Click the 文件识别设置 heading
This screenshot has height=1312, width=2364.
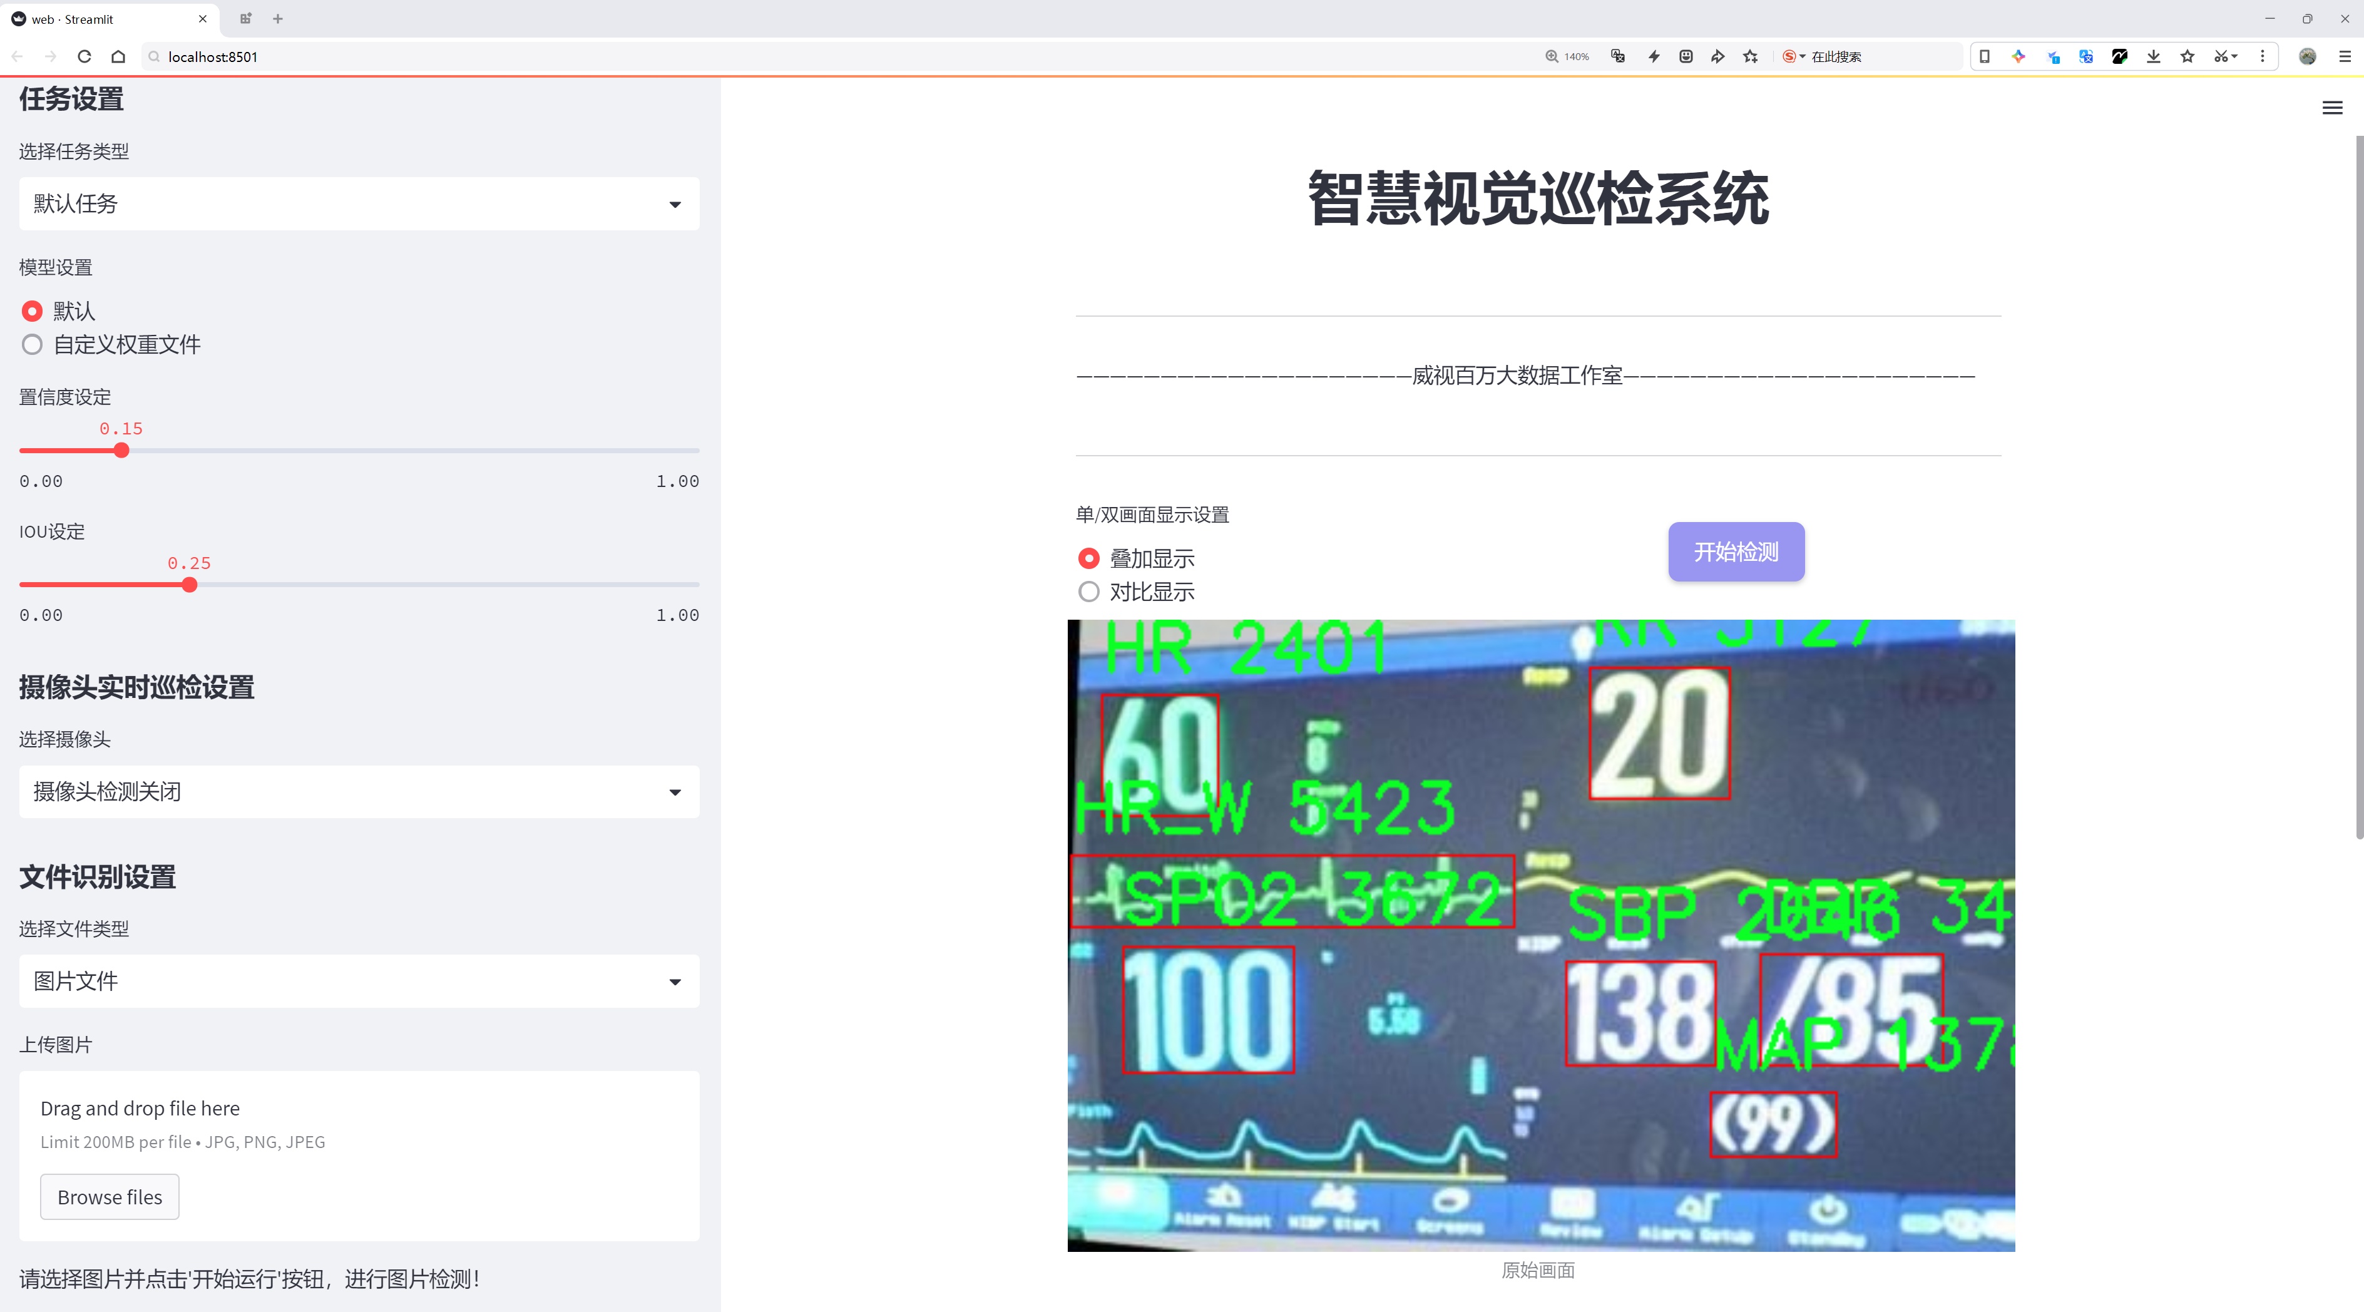point(97,877)
